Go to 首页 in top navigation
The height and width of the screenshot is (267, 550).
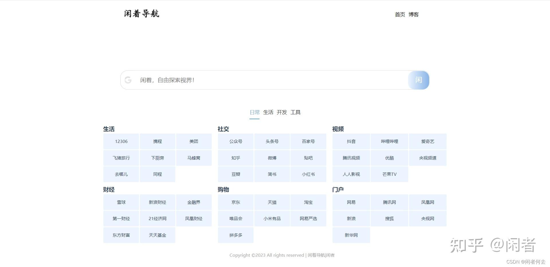[400, 15]
